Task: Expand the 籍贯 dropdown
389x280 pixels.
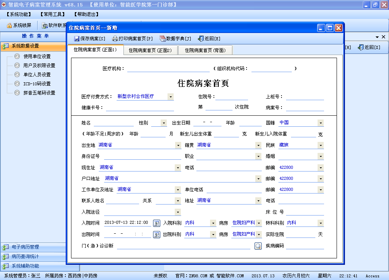Action: 258,145
